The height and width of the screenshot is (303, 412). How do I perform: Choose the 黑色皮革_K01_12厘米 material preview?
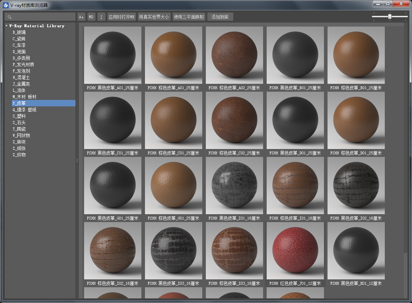point(356,251)
